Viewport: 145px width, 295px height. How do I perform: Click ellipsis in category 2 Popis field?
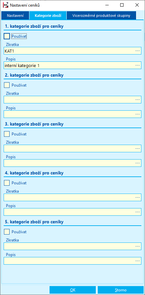(x=137, y=114)
